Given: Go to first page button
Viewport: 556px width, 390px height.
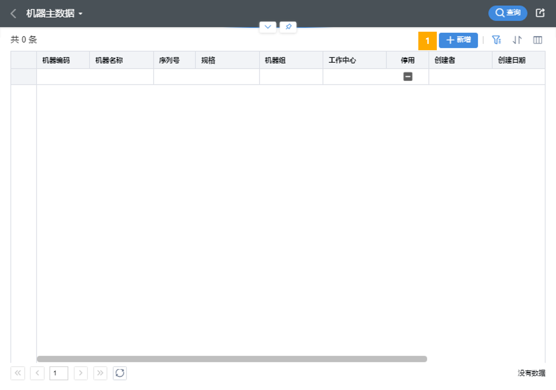Looking at the screenshot, I should tap(18, 373).
